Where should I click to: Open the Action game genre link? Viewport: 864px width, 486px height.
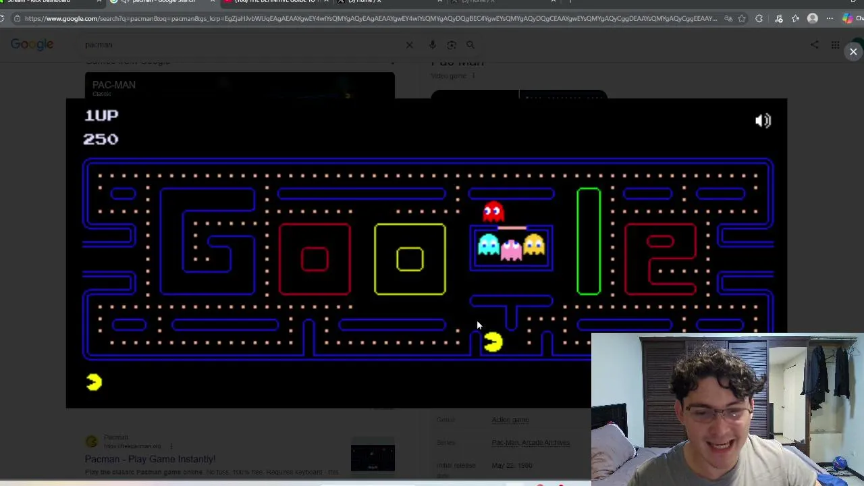510,420
